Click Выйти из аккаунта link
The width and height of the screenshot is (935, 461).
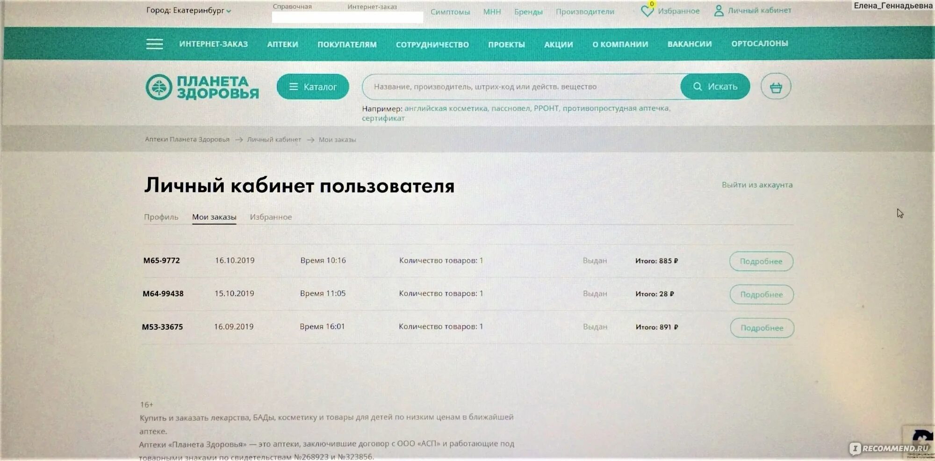tap(757, 185)
